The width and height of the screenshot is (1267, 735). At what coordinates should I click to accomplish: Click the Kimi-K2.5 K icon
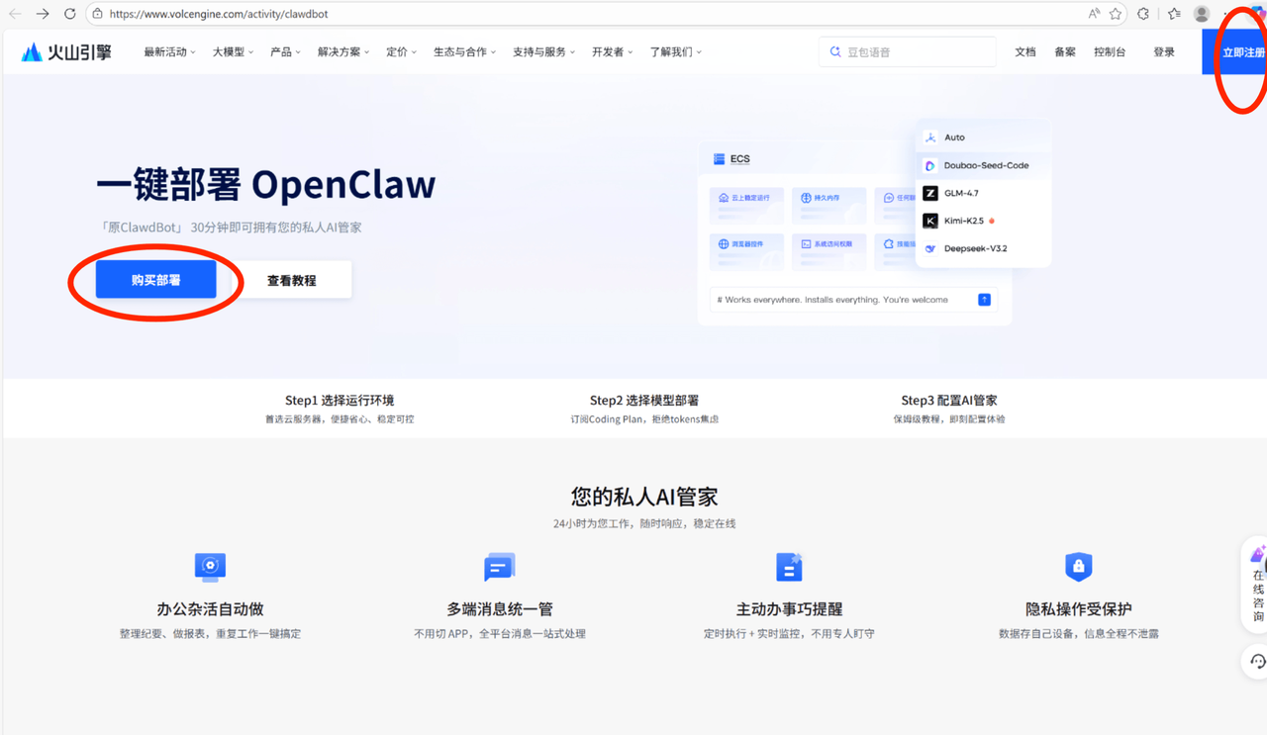pyautogui.click(x=930, y=221)
